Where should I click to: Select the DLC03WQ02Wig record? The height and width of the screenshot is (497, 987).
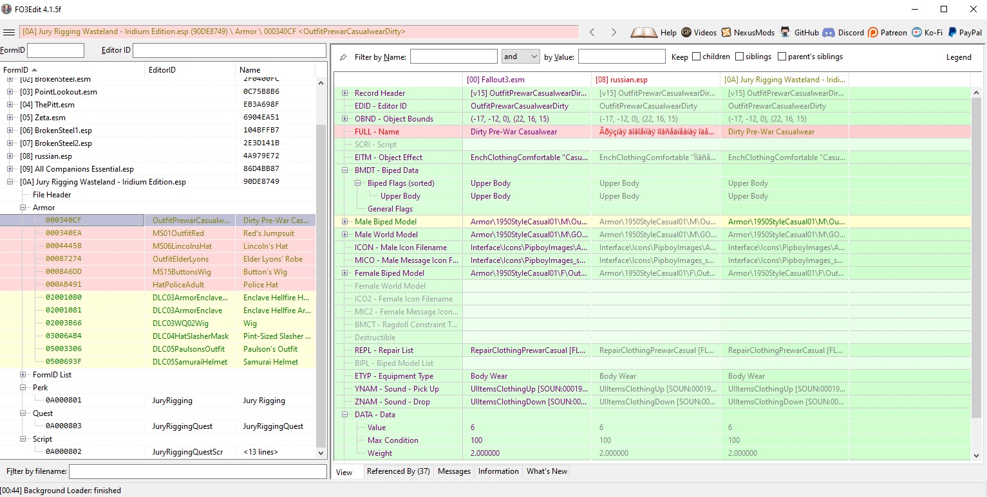(158, 323)
